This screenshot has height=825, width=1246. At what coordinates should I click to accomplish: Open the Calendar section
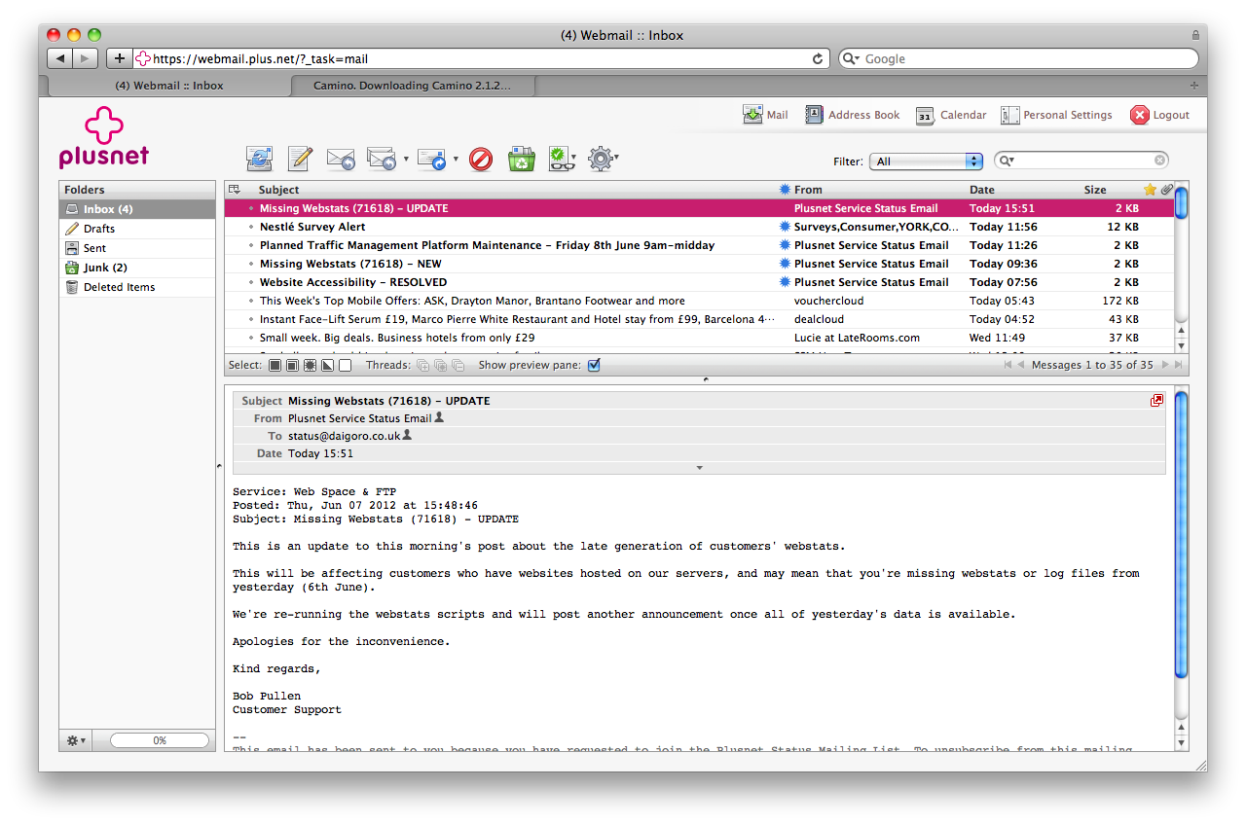coord(951,115)
